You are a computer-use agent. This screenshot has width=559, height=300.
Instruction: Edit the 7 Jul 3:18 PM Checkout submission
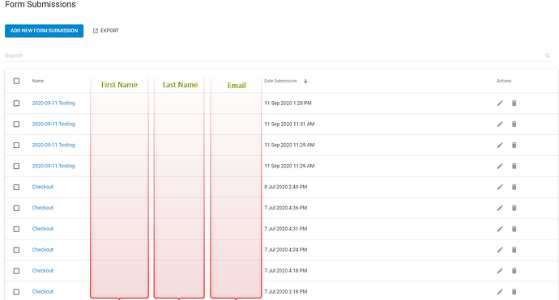point(500,292)
